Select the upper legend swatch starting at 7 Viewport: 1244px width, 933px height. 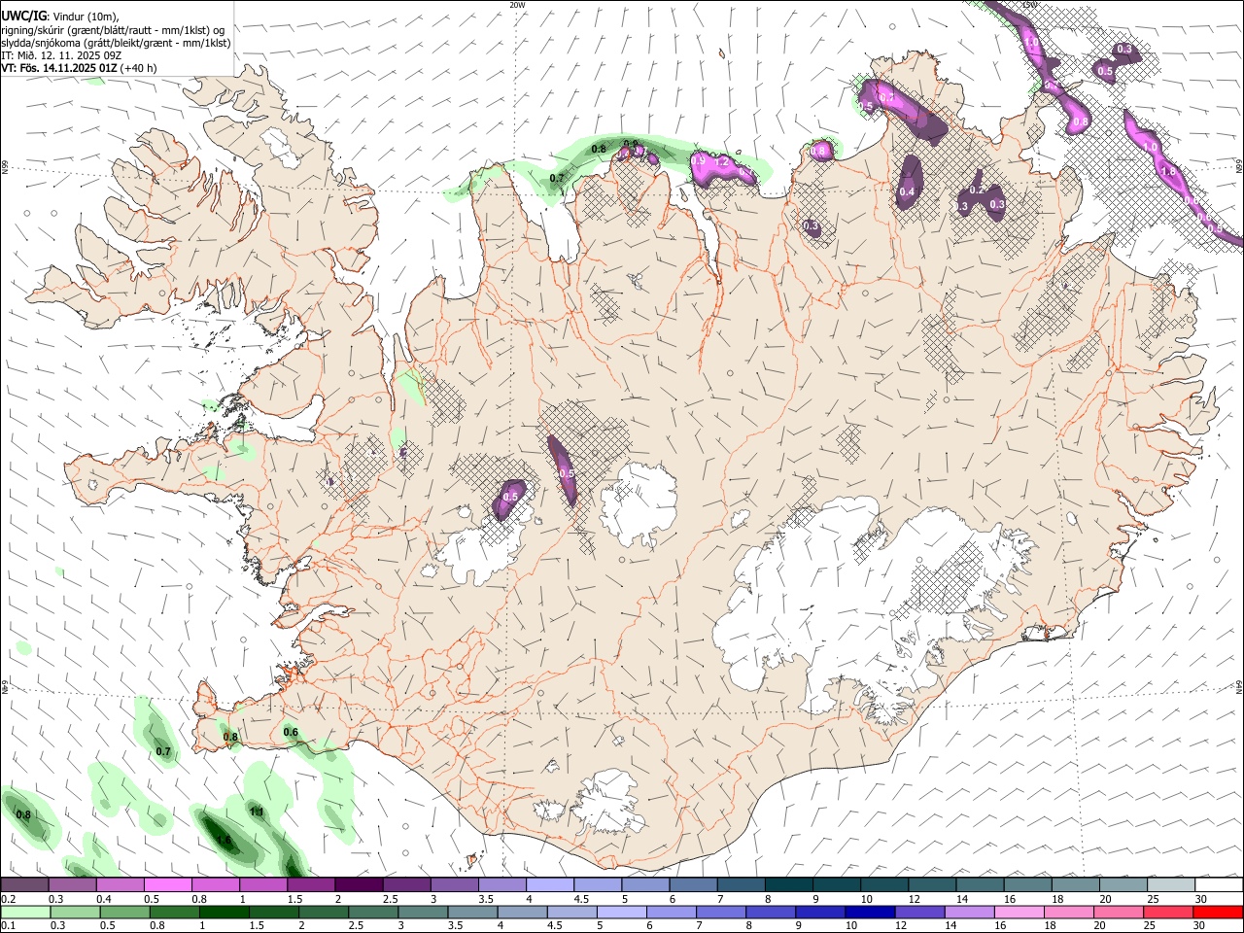[741, 885]
